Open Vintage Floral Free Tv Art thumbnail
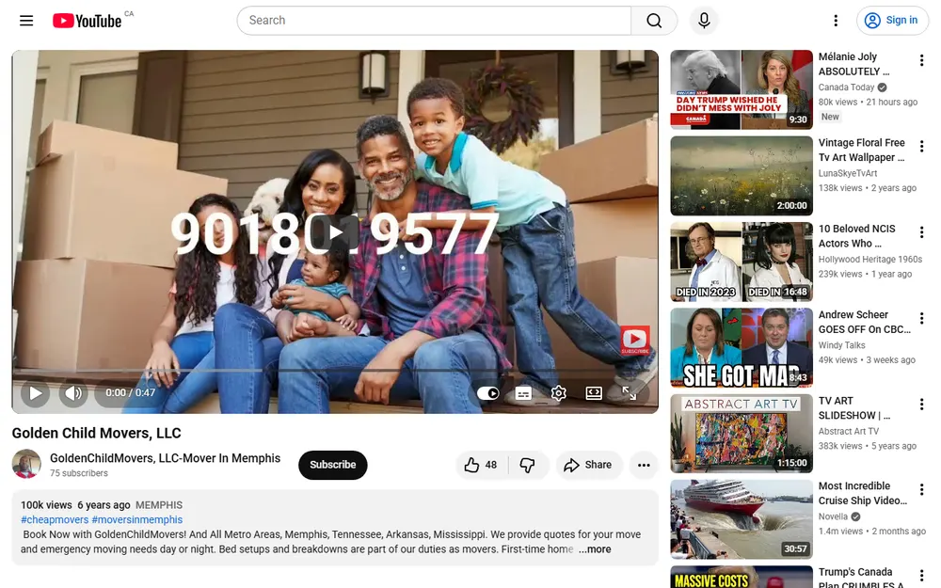Viewport: 941px width, 588px height. pos(742,176)
